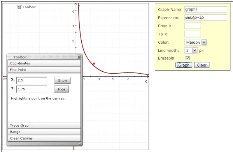This screenshot has width=233, height=152.
Task: Click the Graph button
Action: [184, 65]
